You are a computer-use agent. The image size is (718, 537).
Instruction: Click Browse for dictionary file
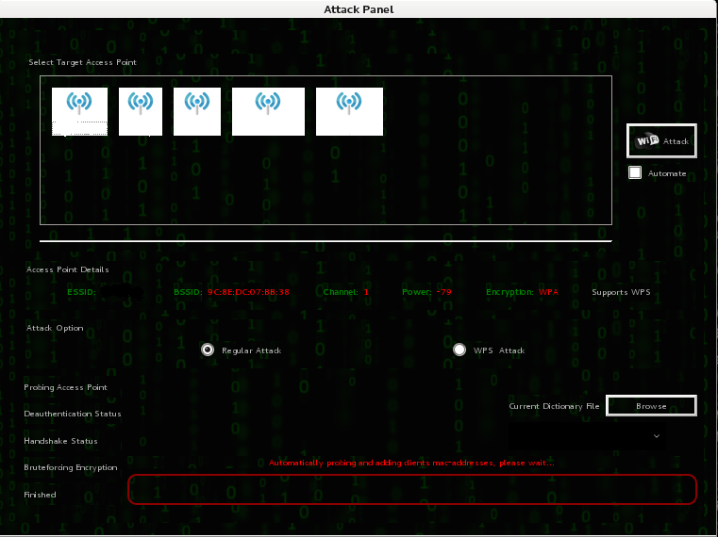pos(651,406)
